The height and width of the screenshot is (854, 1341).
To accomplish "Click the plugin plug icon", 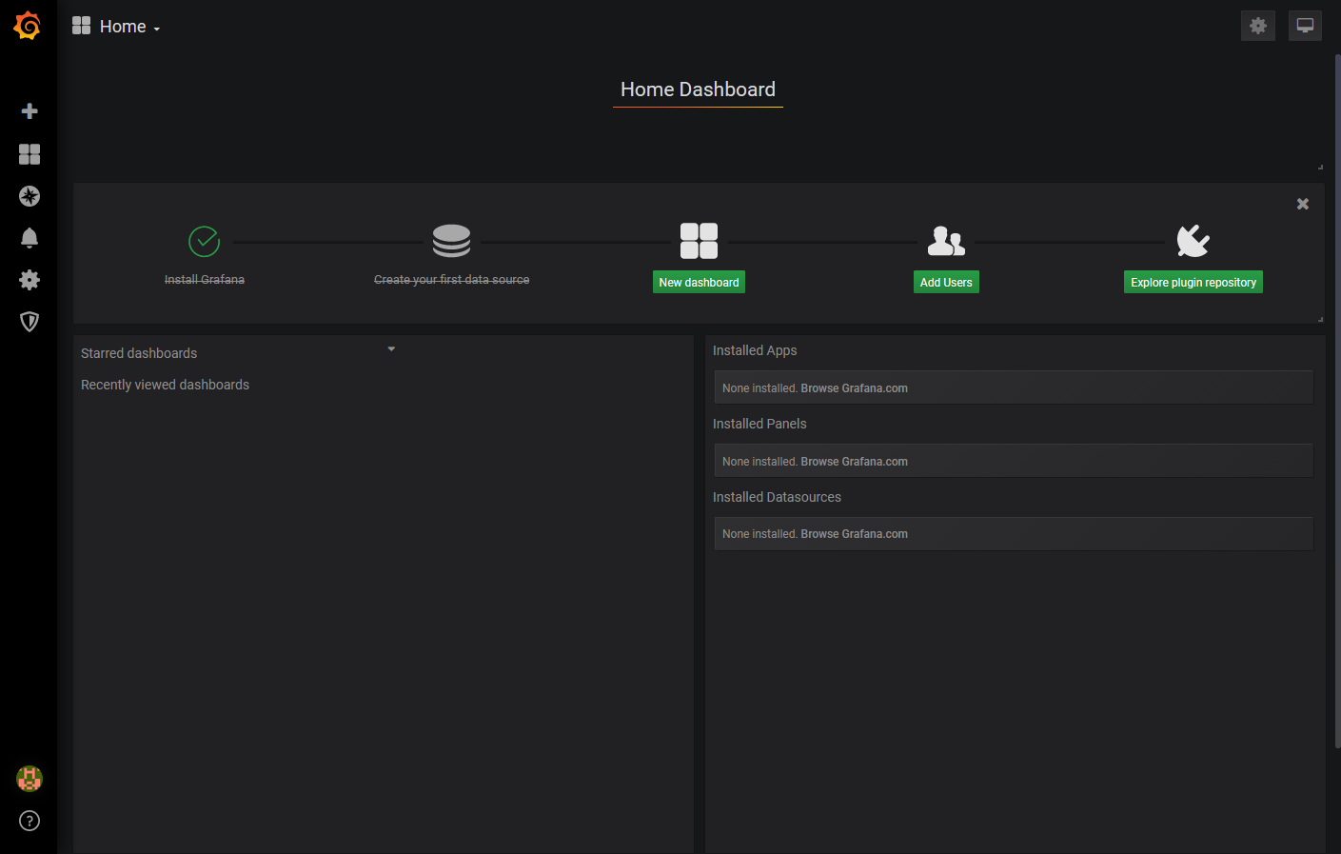I will pyautogui.click(x=1193, y=241).
